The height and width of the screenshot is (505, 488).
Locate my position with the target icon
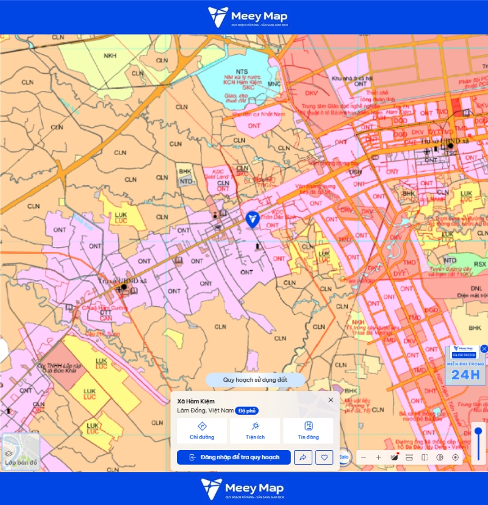455,457
